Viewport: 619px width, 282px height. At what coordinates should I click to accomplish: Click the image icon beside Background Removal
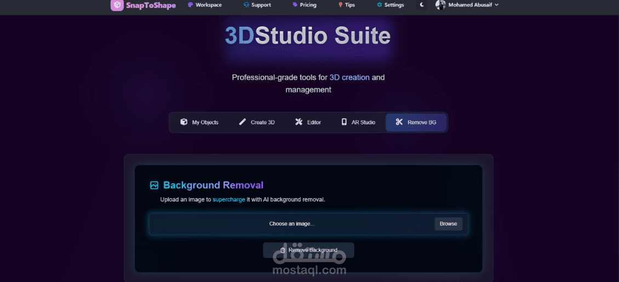[x=154, y=185]
